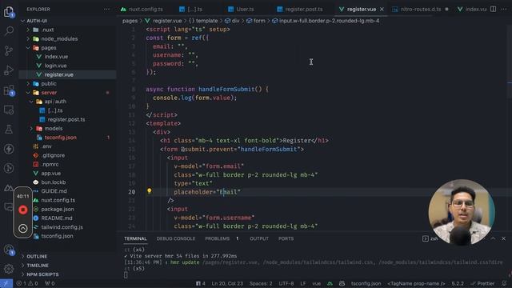Open Thunder Client lightning icon
This screenshot has height=288, width=512.
pos(9,149)
